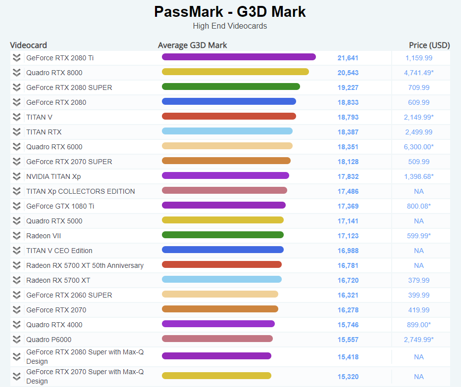Click the PassMark - G3D Mark title
Image resolution: width=461 pixels, height=387 pixels.
(230, 12)
